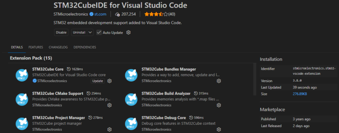Click gear icon for STM32Cube Build Analyzer
Screen dimensions: 339x133
point(219,105)
